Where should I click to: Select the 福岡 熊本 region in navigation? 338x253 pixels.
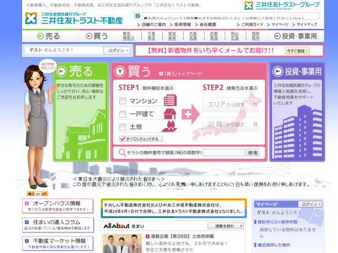click(256, 36)
